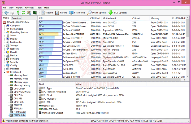Select the 6x Core i7-990X Extreme row

112,23
